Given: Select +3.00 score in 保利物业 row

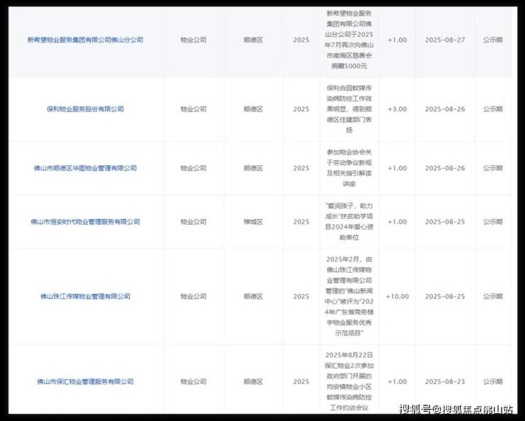Looking at the screenshot, I should tap(397, 109).
